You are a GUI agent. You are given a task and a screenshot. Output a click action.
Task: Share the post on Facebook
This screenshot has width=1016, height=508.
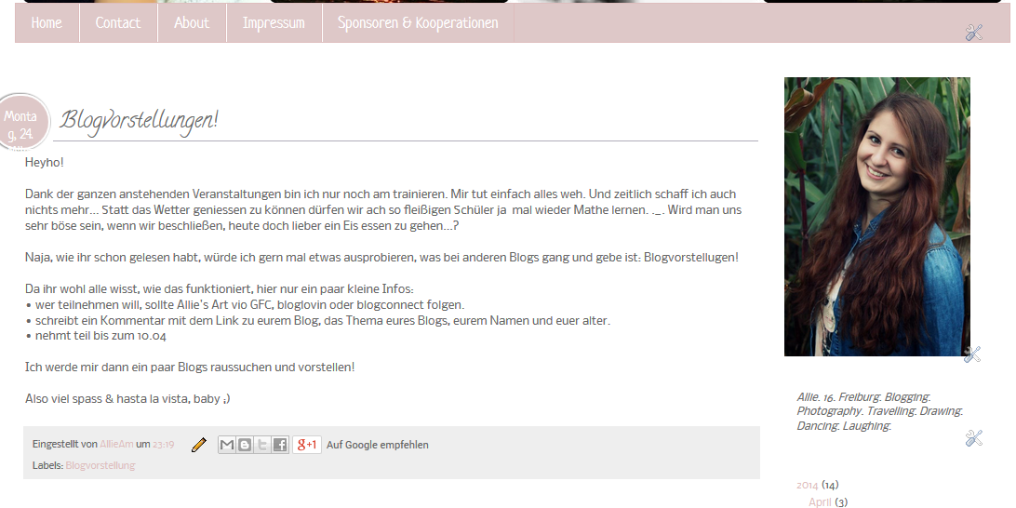pyautogui.click(x=280, y=445)
